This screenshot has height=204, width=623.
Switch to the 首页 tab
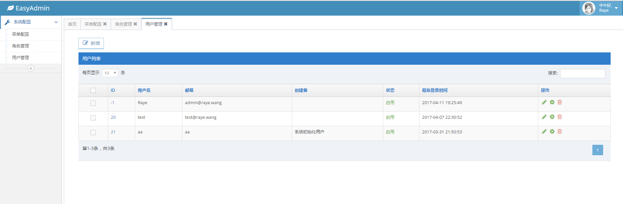[72, 24]
